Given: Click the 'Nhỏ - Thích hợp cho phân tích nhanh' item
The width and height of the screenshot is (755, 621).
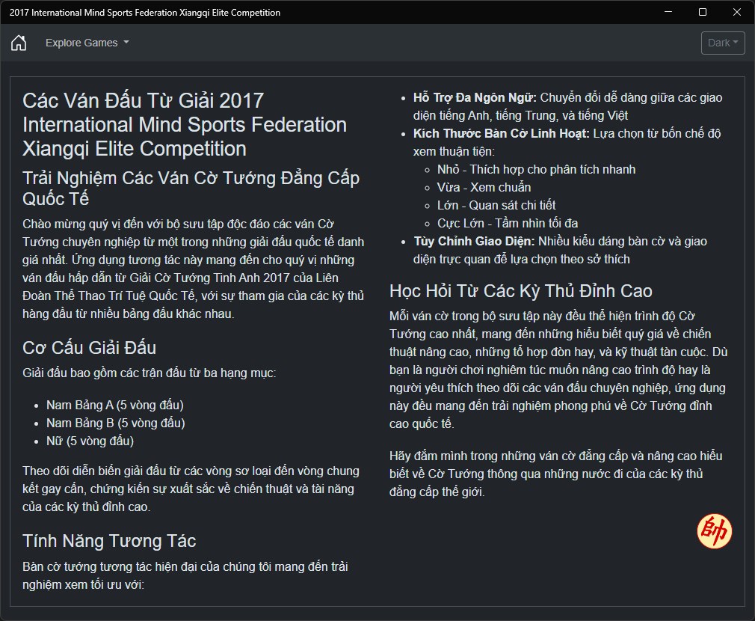Looking at the screenshot, I should [x=537, y=170].
